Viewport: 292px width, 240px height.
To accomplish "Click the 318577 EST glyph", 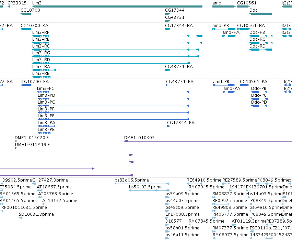I will coord(167,225).
